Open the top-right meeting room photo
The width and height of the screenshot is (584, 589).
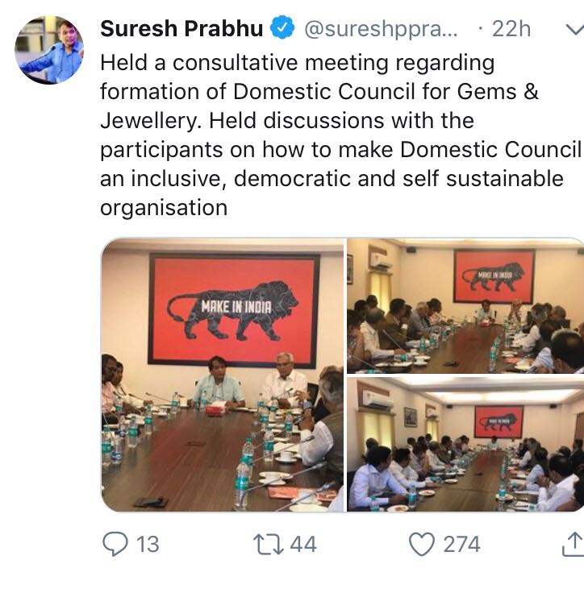pyautogui.click(x=465, y=305)
